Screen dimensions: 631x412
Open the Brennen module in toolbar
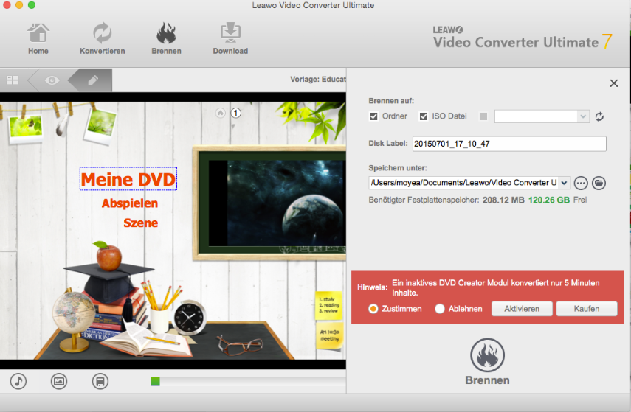166,39
